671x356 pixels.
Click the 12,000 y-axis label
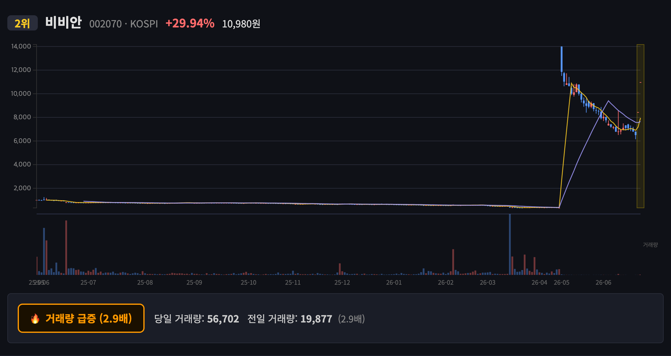(21, 70)
